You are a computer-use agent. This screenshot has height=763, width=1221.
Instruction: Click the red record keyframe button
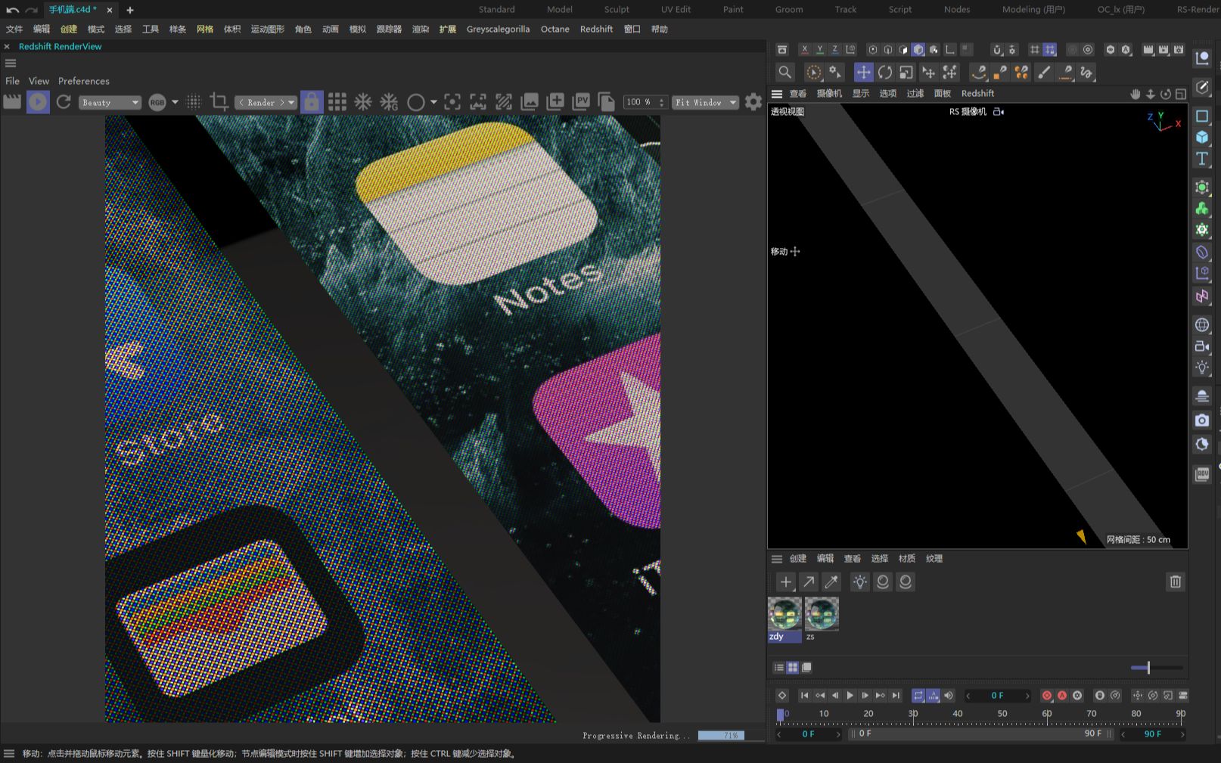[1047, 696]
